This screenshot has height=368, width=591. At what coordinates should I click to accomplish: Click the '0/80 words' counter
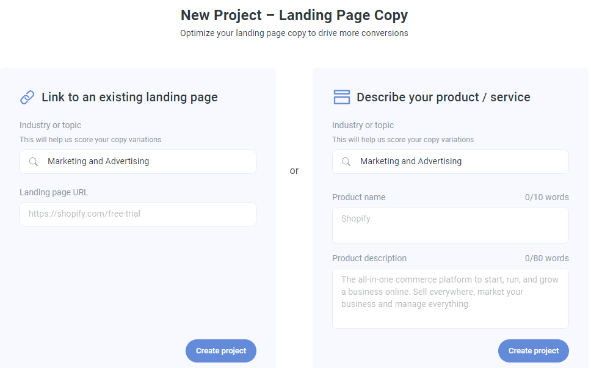[547, 258]
